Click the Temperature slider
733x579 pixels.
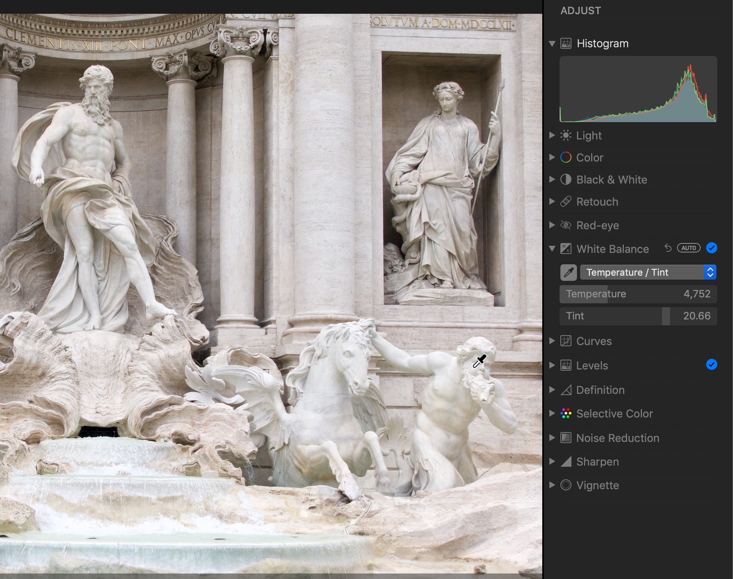(x=638, y=294)
